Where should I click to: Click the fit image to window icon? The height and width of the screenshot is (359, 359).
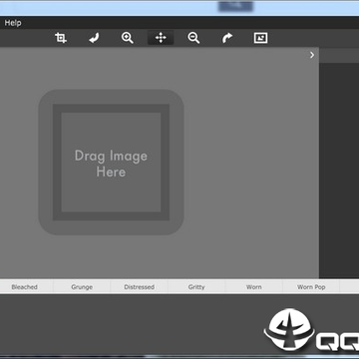click(x=260, y=38)
